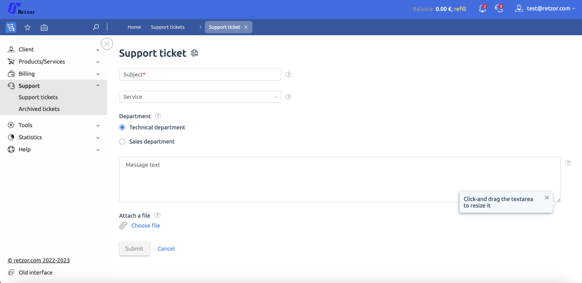
Task: Click the Subject input field
Action: 200,74
